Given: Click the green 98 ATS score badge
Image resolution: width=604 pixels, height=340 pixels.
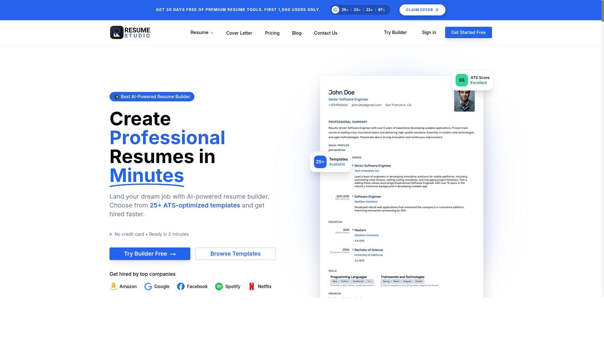Looking at the screenshot, I should click(x=461, y=80).
